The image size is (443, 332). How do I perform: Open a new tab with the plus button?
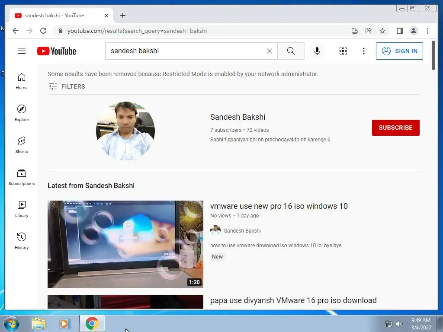pyautogui.click(x=122, y=16)
